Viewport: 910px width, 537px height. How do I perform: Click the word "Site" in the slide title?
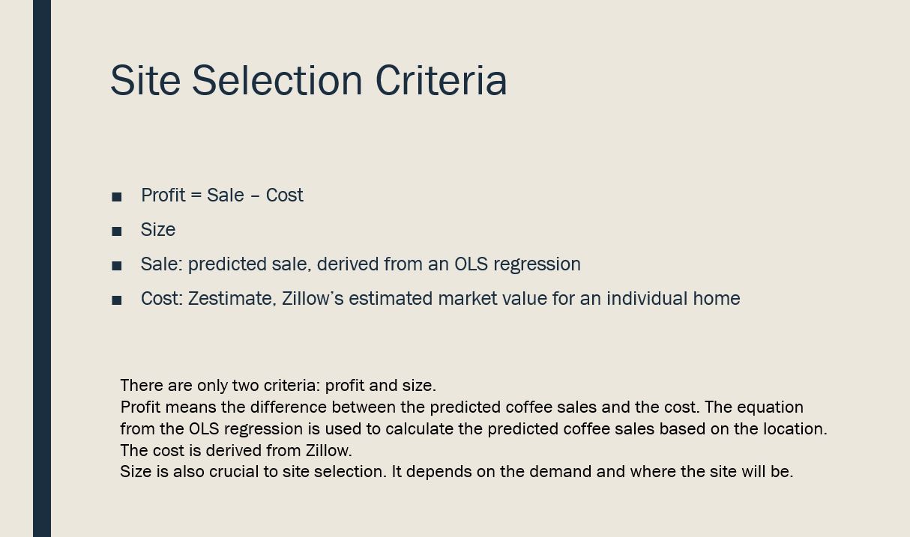[x=145, y=80]
